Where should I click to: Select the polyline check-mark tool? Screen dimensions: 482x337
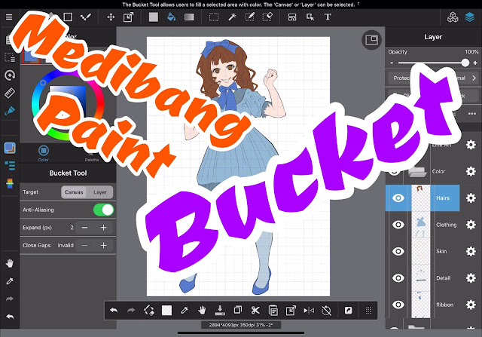click(x=86, y=17)
